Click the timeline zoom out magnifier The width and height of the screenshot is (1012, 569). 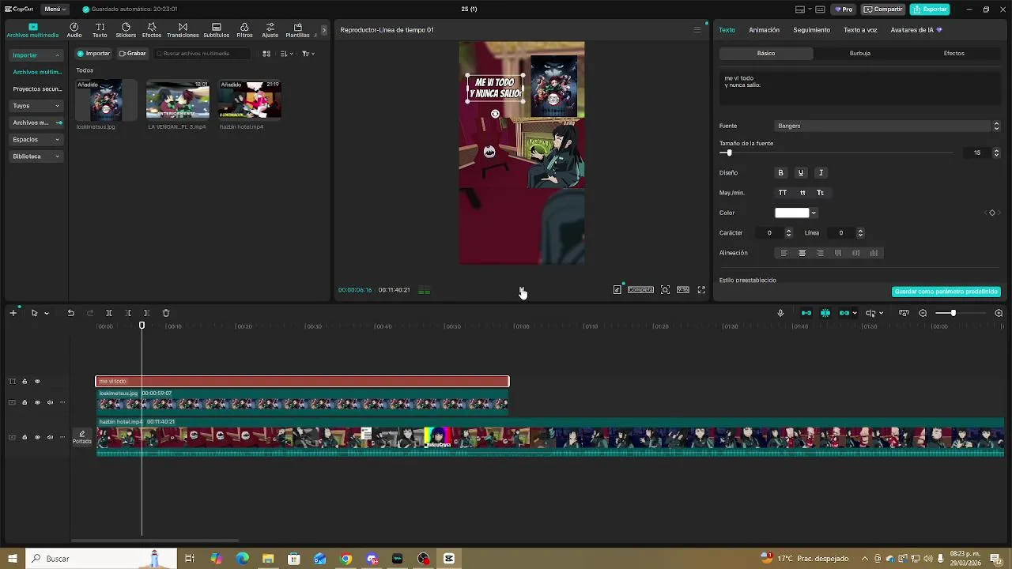(x=923, y=313)
